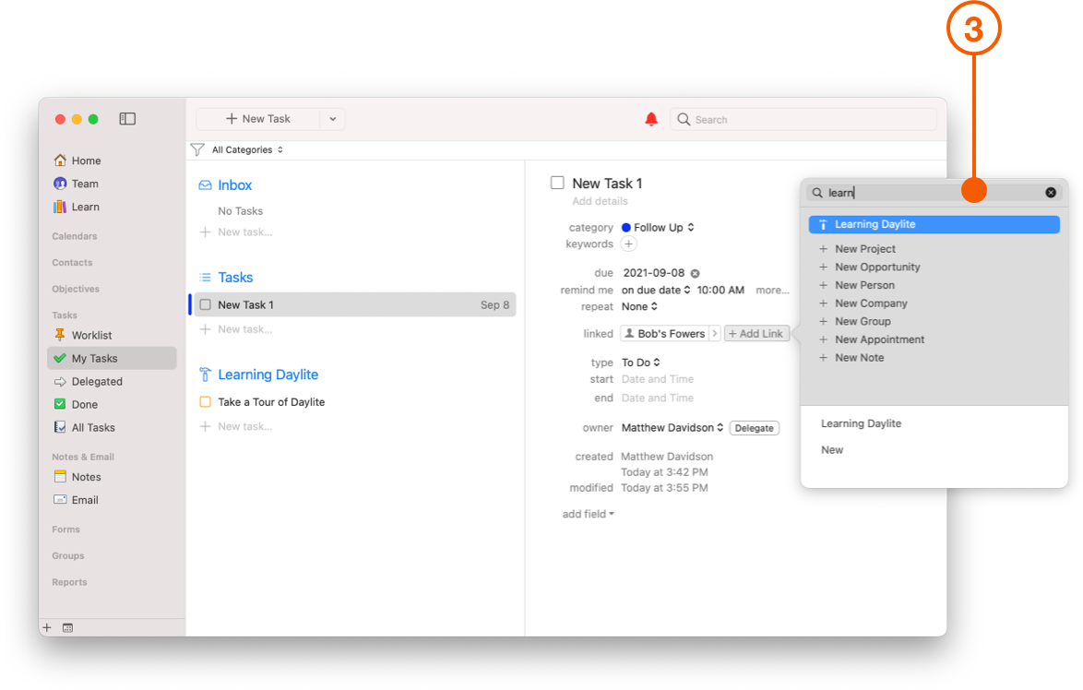The image size is (1083, 690).
Task: Check Take a Tour of Daylite
Action: (205, 402)
